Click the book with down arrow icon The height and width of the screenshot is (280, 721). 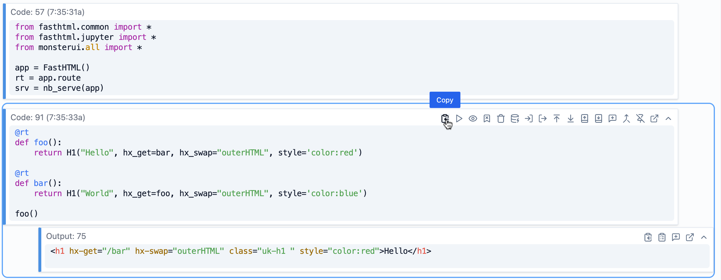click(x=598, y=118)
